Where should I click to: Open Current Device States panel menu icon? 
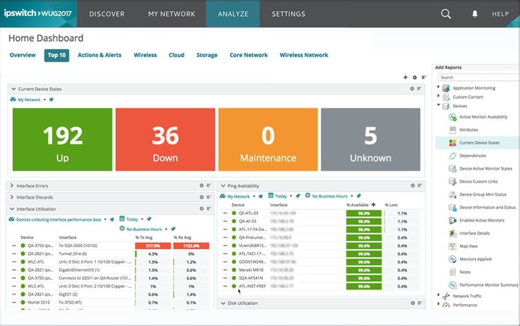tap(419, 89)
